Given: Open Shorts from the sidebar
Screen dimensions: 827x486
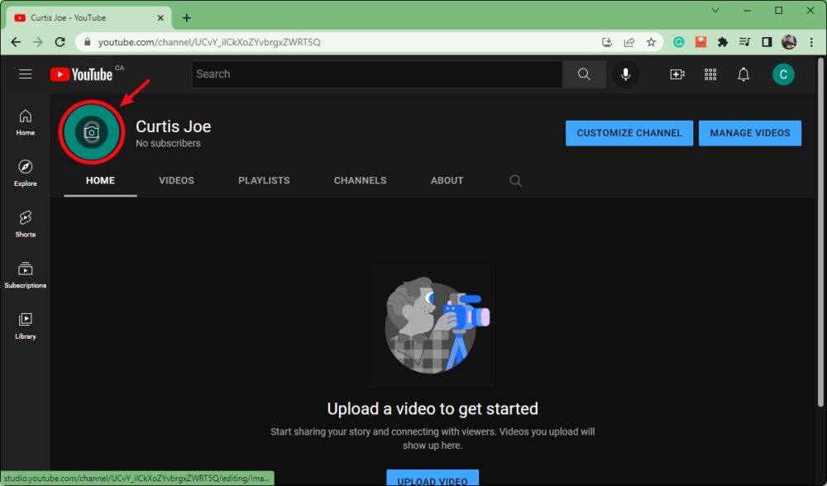Looking at the screenshot, I should tap(25, 223).
